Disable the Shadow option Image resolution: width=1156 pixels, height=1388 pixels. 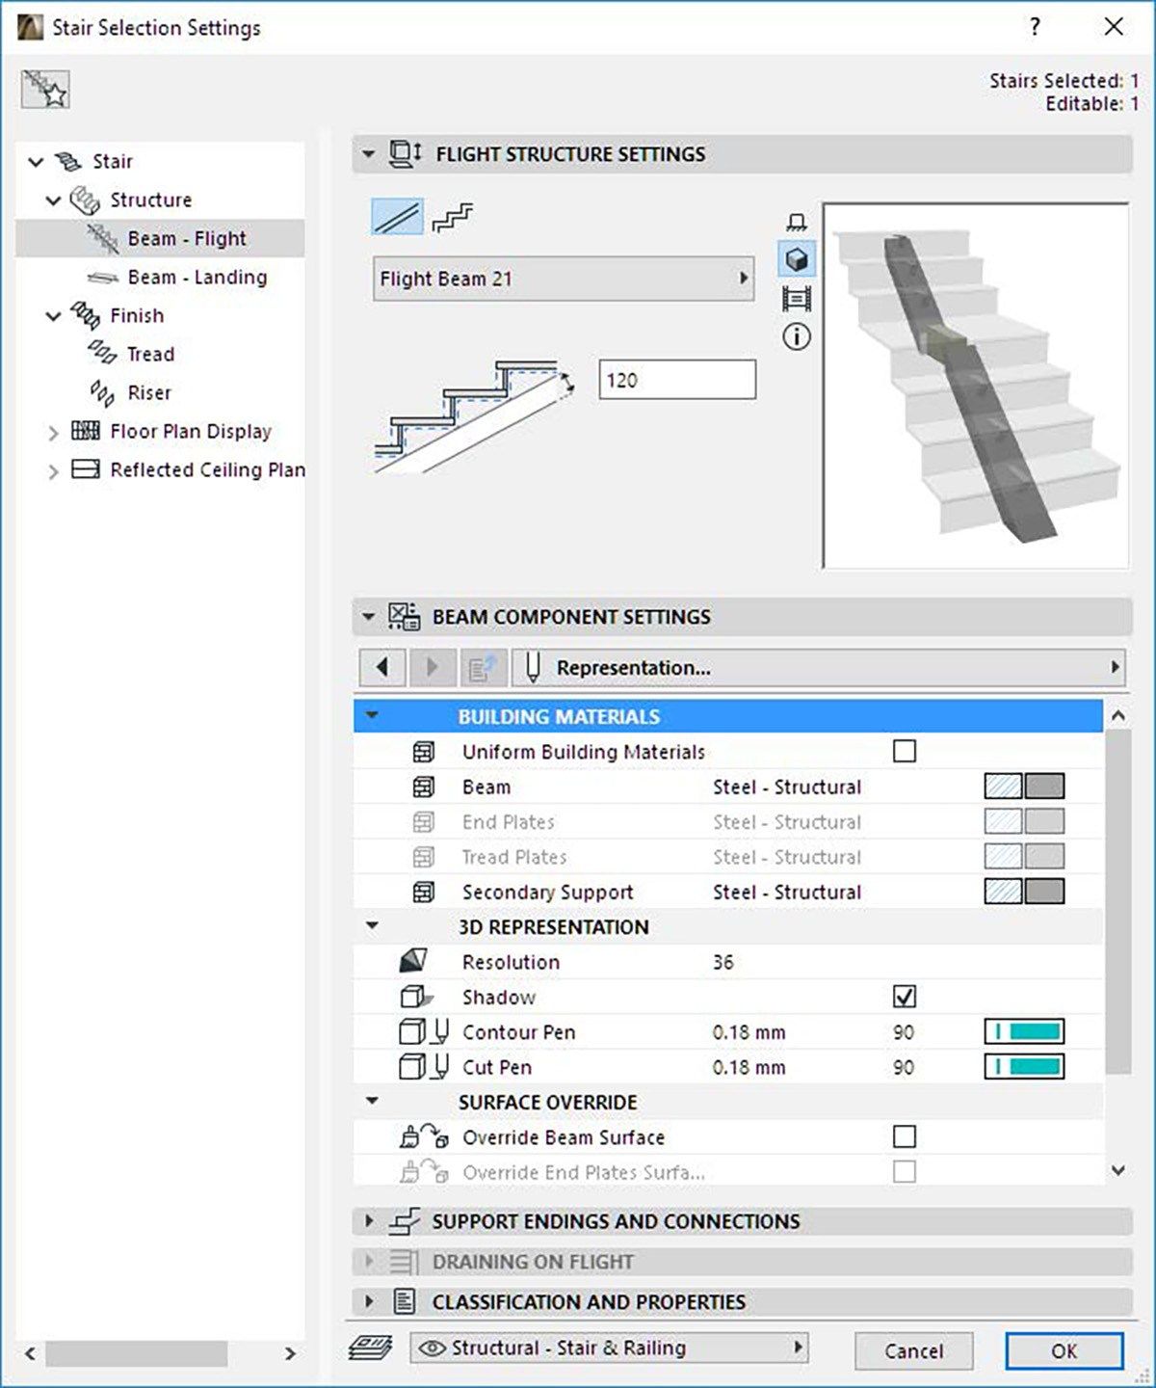tap(904, 997)
